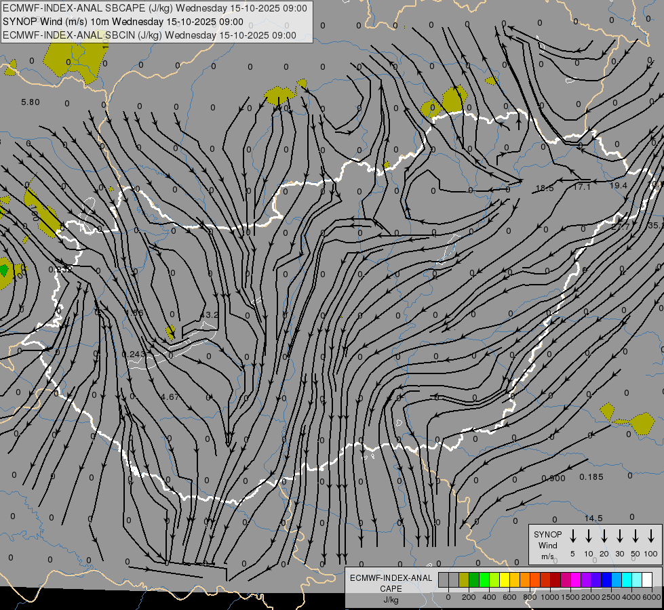Click the 50 m/s wind arrow in legend
The image size is (664, 610).
[x=636, y=536]
